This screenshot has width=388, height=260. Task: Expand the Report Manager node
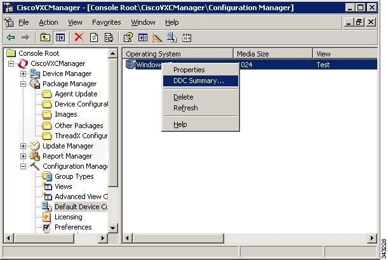coord(23,156)
